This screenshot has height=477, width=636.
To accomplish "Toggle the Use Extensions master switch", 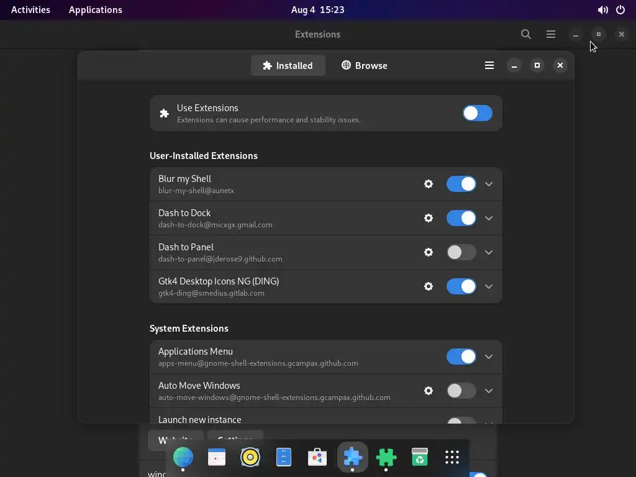I will coord(478,113).
